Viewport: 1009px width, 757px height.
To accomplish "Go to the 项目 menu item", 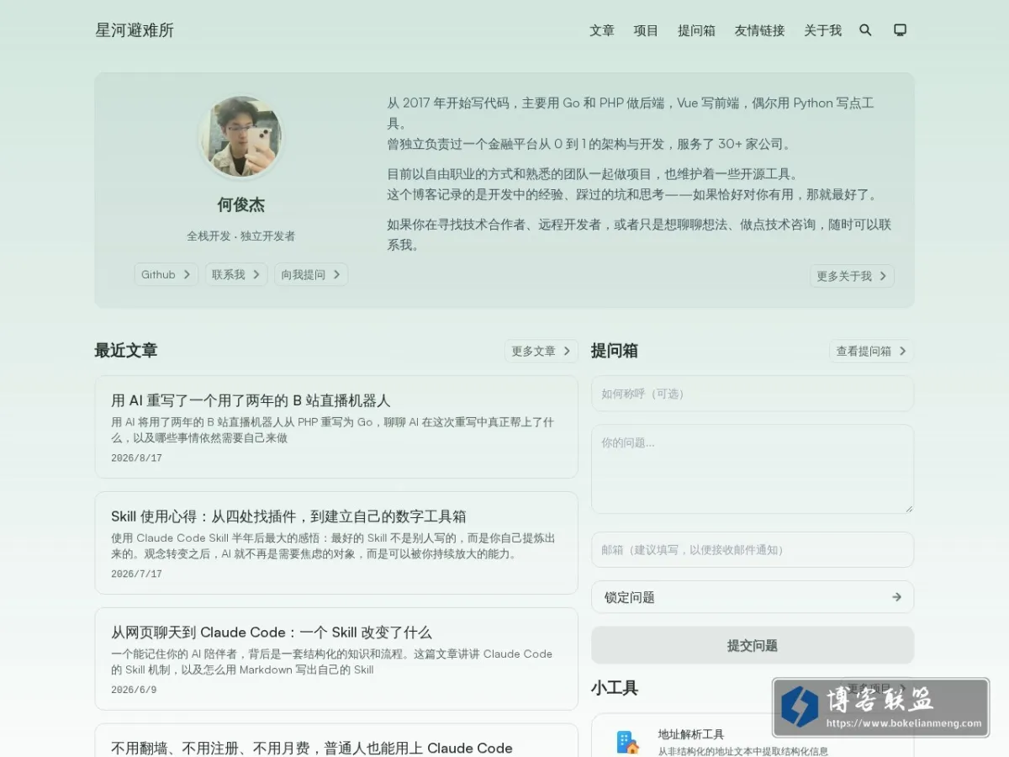I will (x=646, y=30).
